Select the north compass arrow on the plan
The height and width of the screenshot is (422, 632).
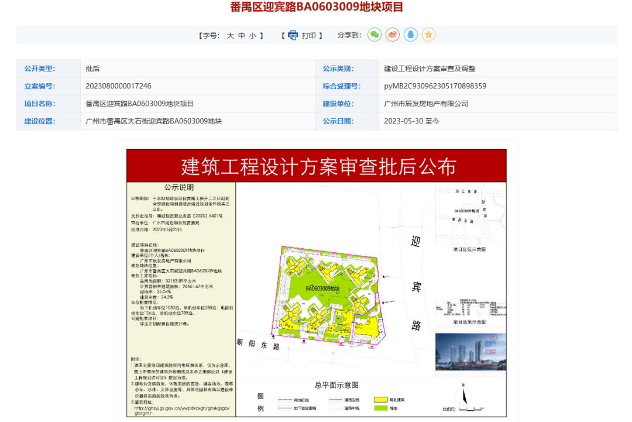click(x=464, y=396)
